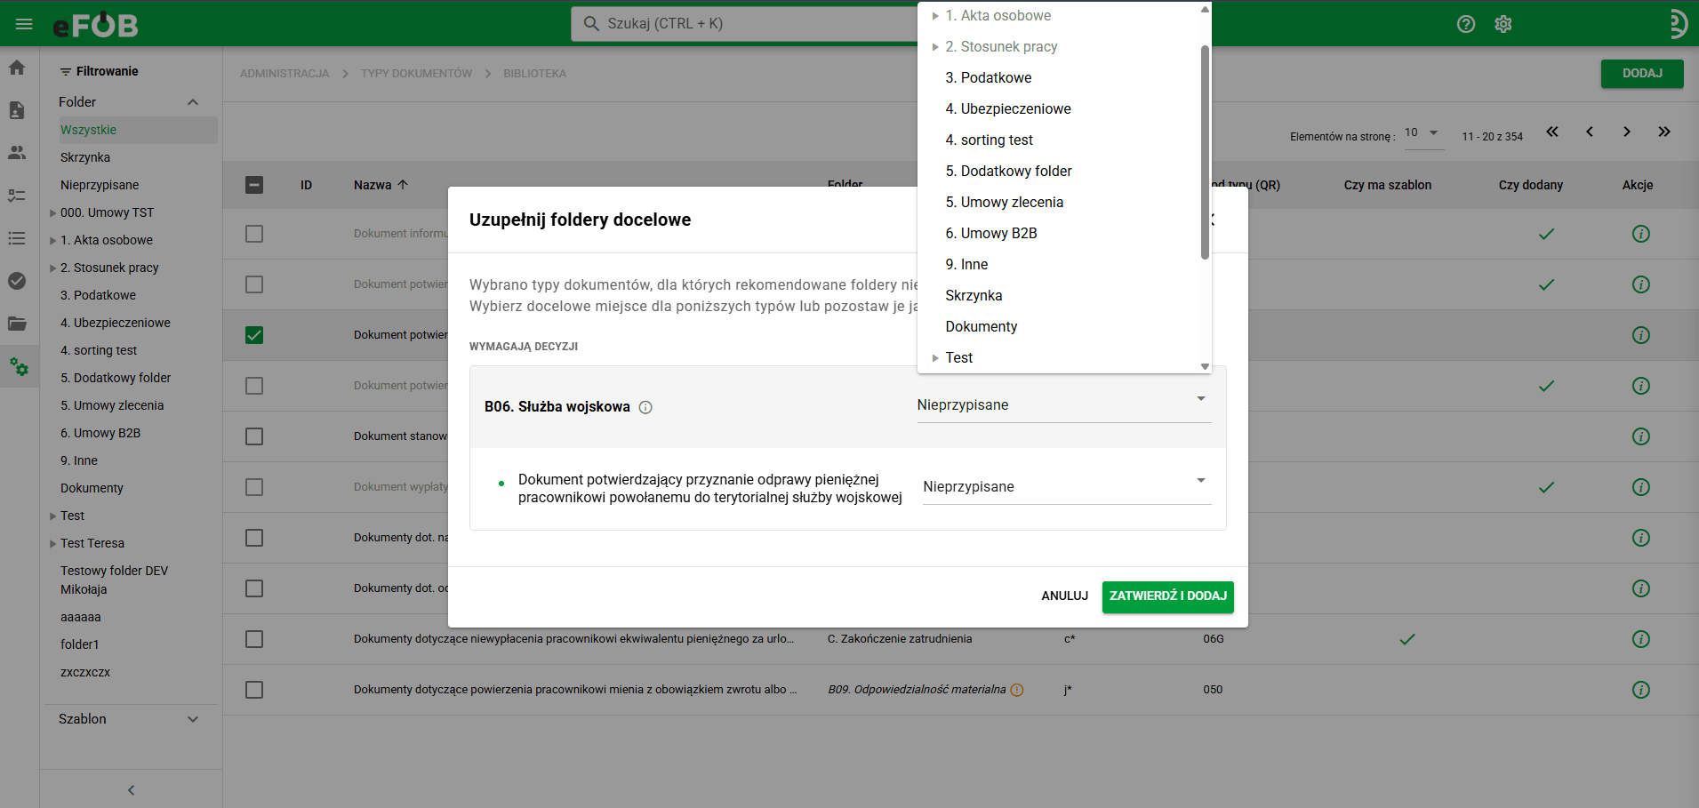Toggle the select-all header checkbox
1699x808 pixels.
(x=254, y=185)
